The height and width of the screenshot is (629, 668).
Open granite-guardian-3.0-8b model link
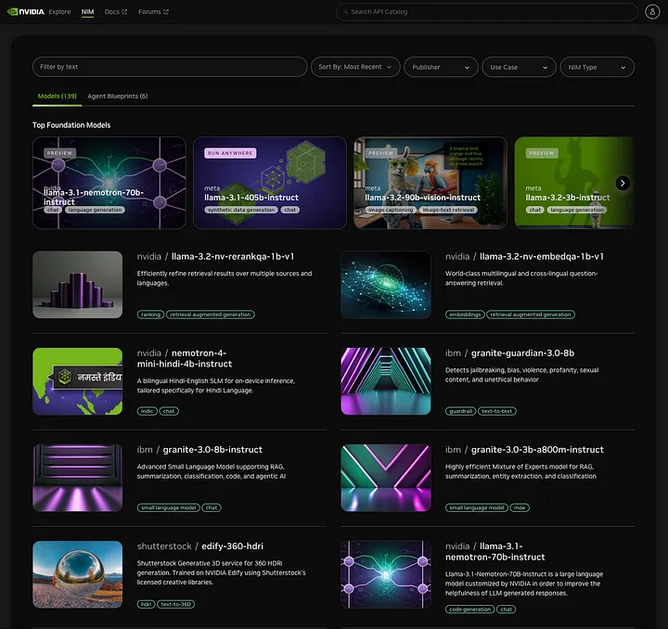point(522,353)
